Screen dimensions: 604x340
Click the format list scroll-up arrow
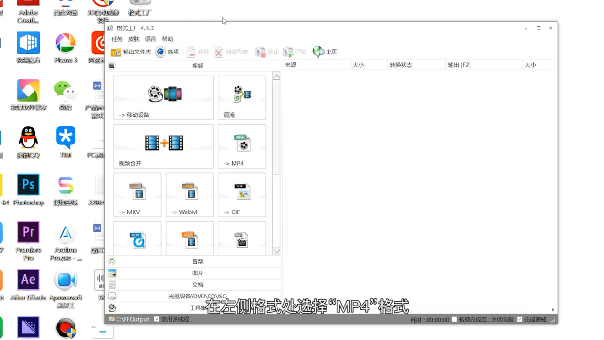(277, 76)
